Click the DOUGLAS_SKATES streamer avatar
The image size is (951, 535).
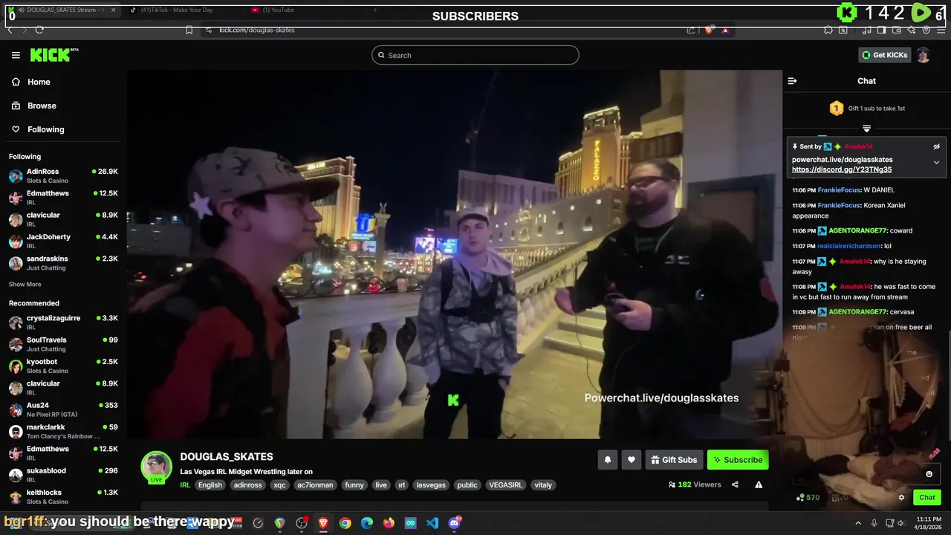(157, 467)
